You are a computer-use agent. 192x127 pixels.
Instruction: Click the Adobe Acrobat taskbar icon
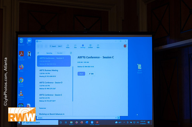coord(97,122)
